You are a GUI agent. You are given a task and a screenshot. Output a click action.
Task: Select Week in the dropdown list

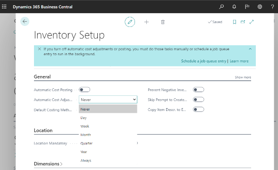point(108,126)
